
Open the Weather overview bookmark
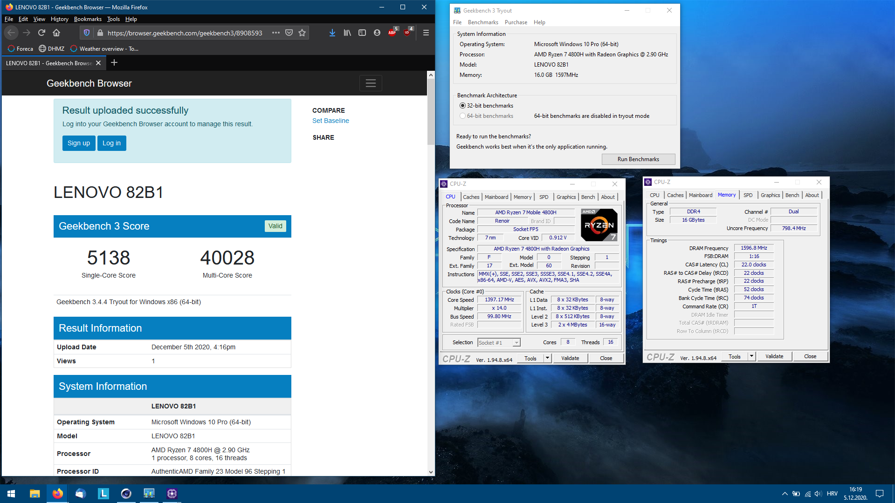104,48
